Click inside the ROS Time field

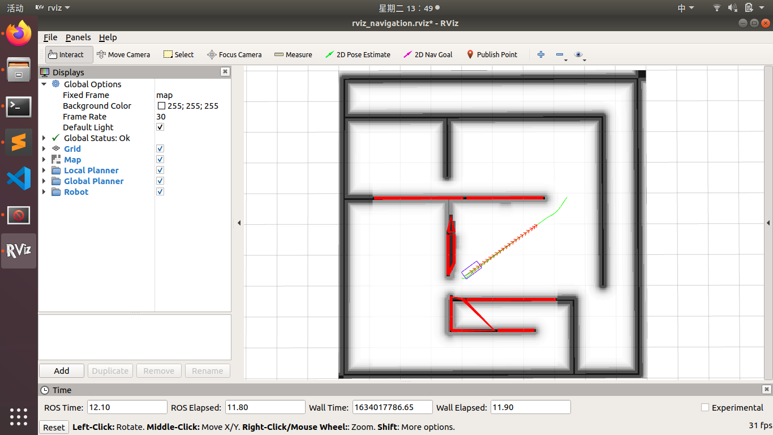(127, 407)
